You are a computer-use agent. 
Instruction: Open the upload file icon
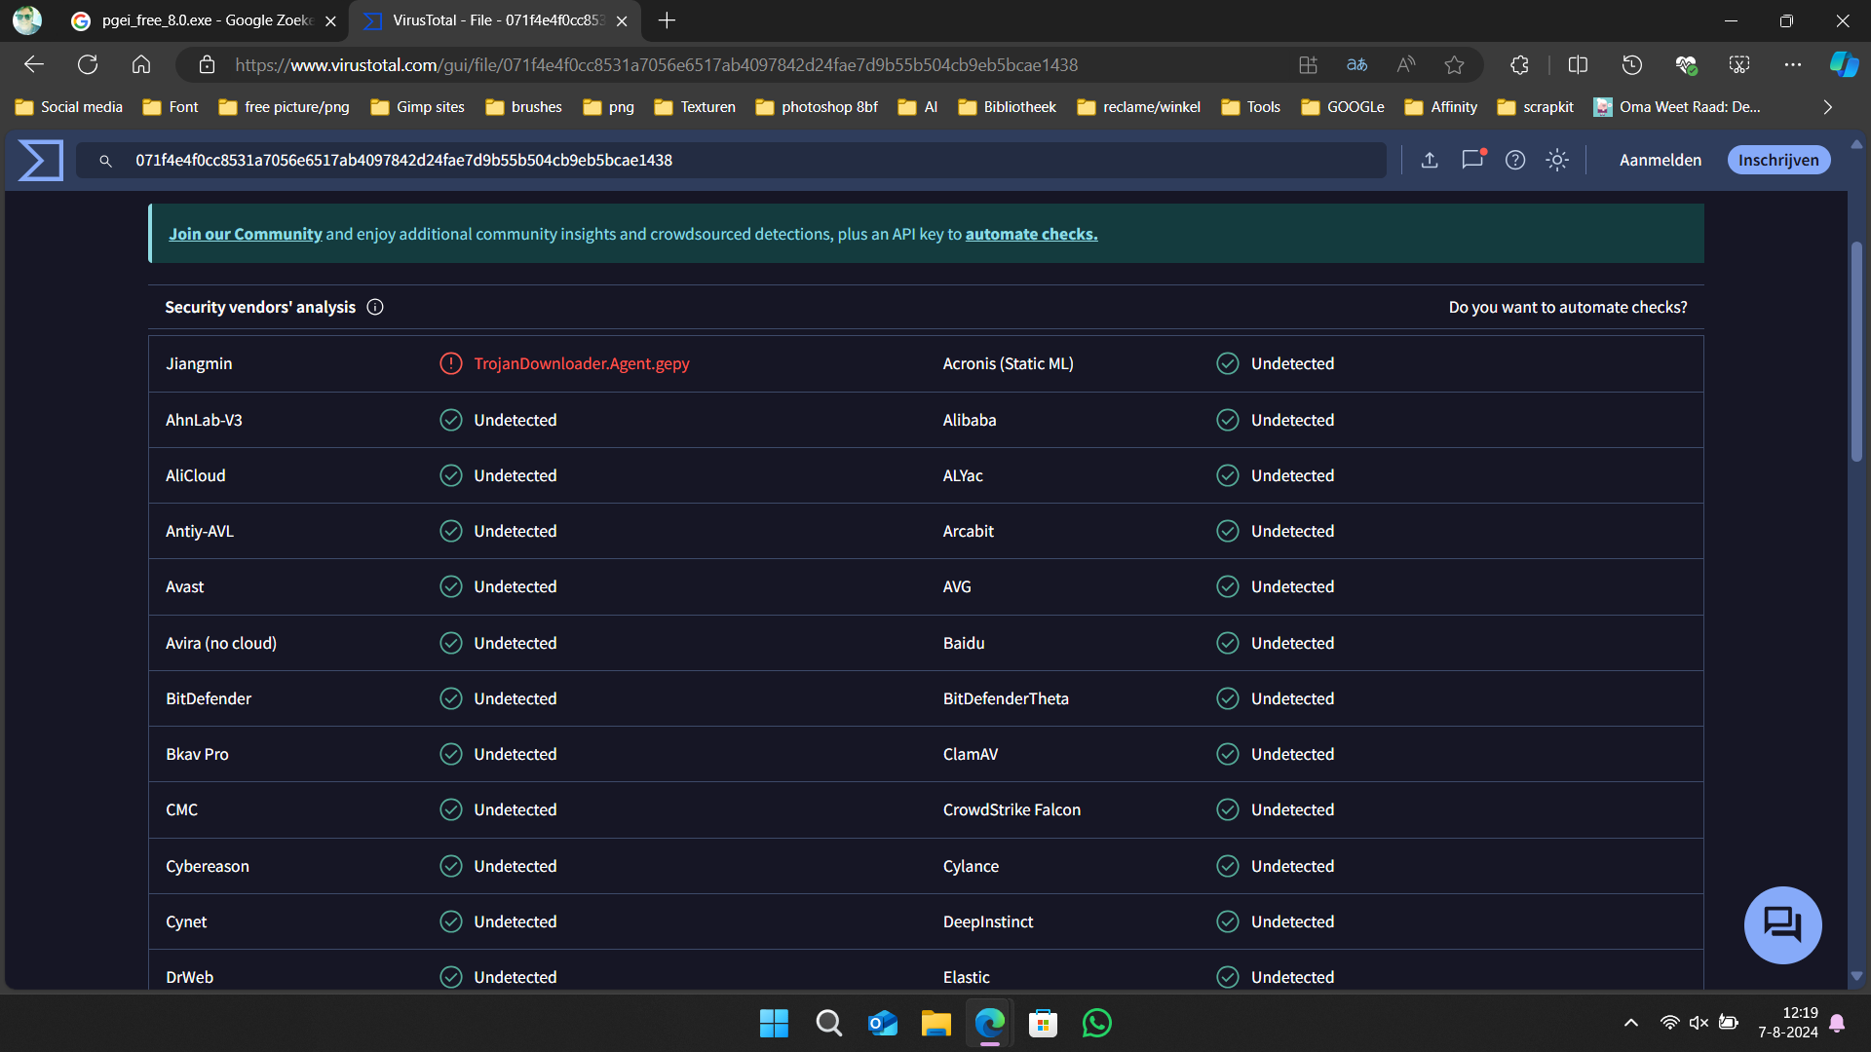1430,161
